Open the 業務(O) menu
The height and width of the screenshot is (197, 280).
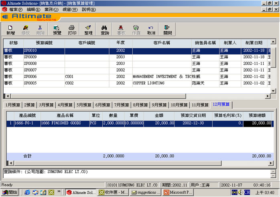pyautogui.click(x=52, y=9)
